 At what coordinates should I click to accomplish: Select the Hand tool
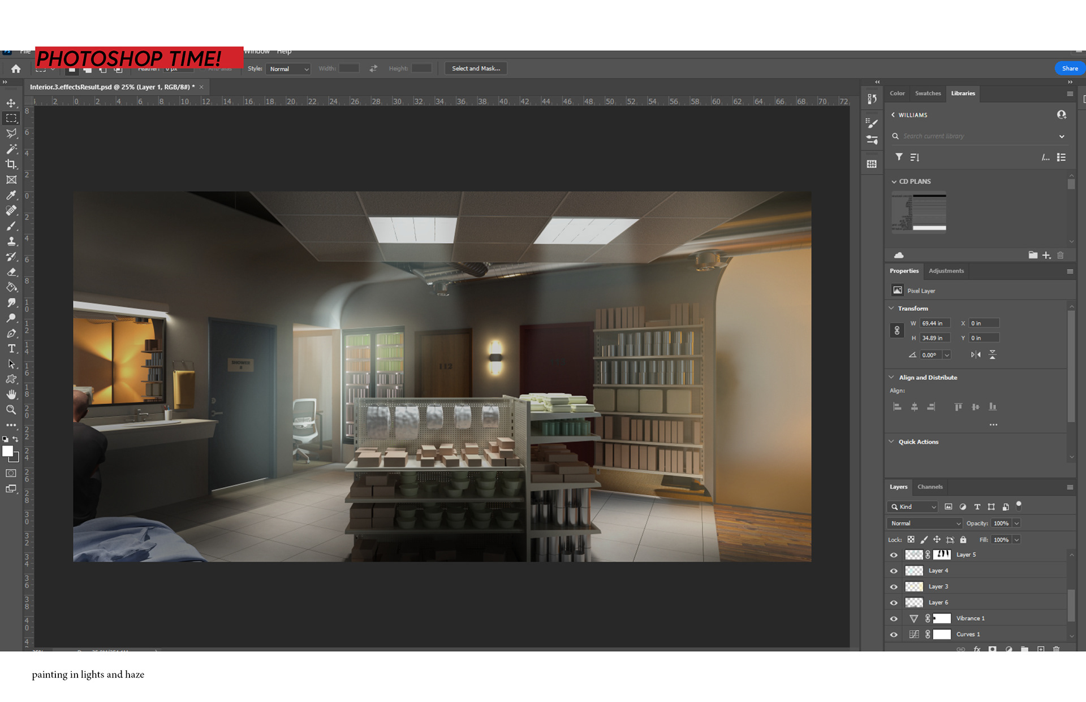[11, 395]
